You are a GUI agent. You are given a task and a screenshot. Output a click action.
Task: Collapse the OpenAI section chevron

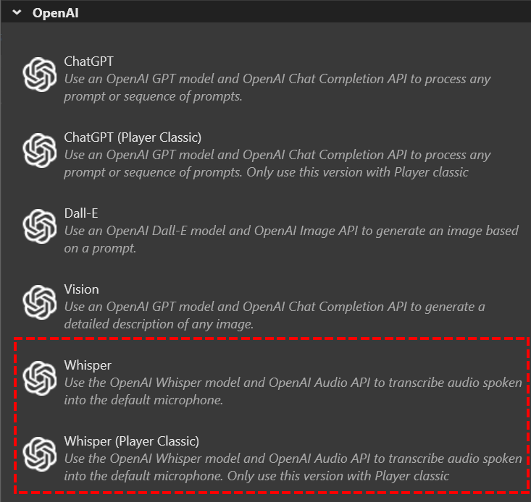pyautogui.click(x=17, y=12)
